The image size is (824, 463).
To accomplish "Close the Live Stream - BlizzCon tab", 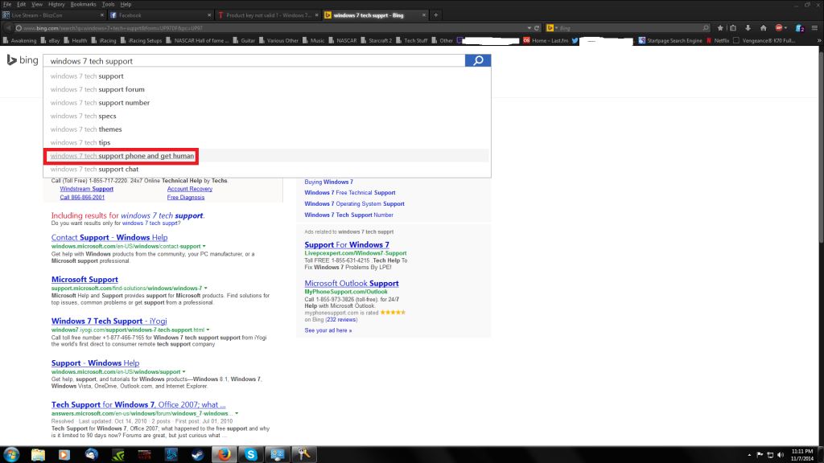I will click(x=102, y=15).
